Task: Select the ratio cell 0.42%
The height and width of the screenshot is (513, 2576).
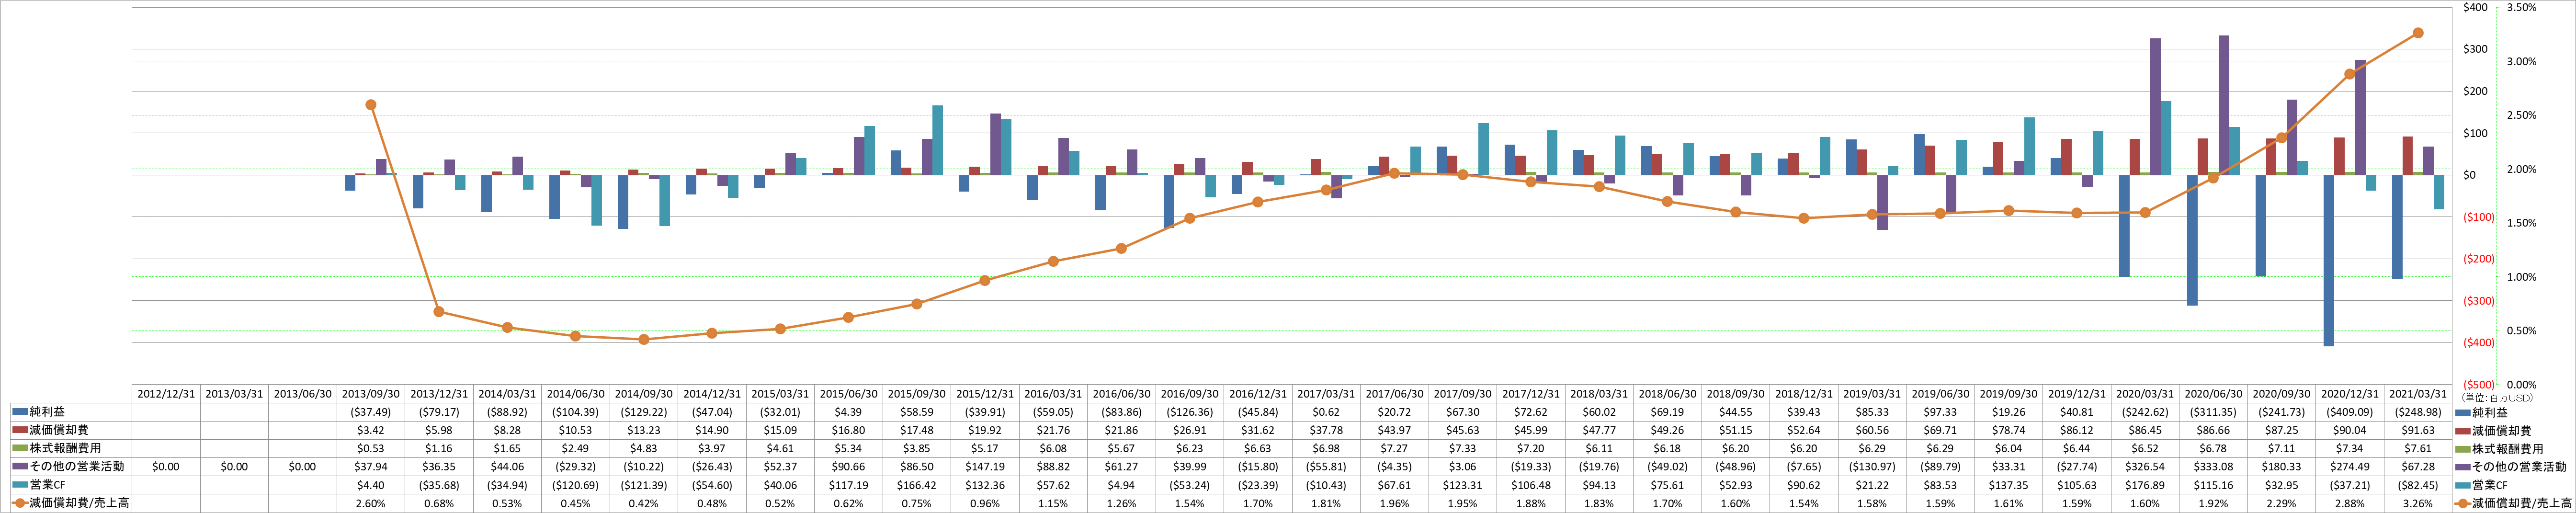Action: click(643, 503)
